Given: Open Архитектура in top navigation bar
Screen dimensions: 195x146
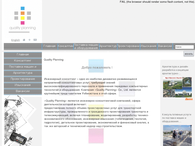Looking at the screenshot, I should (108, 46).
